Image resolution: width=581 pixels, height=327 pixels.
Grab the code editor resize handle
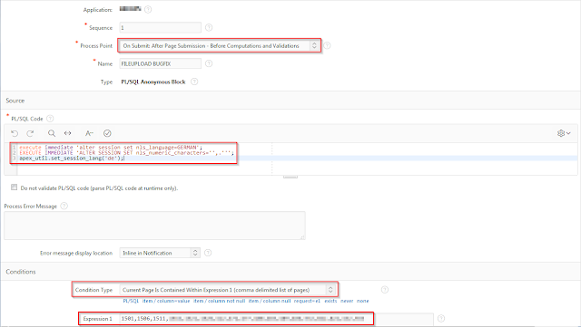pyautogui.click(x=290, y=177)
